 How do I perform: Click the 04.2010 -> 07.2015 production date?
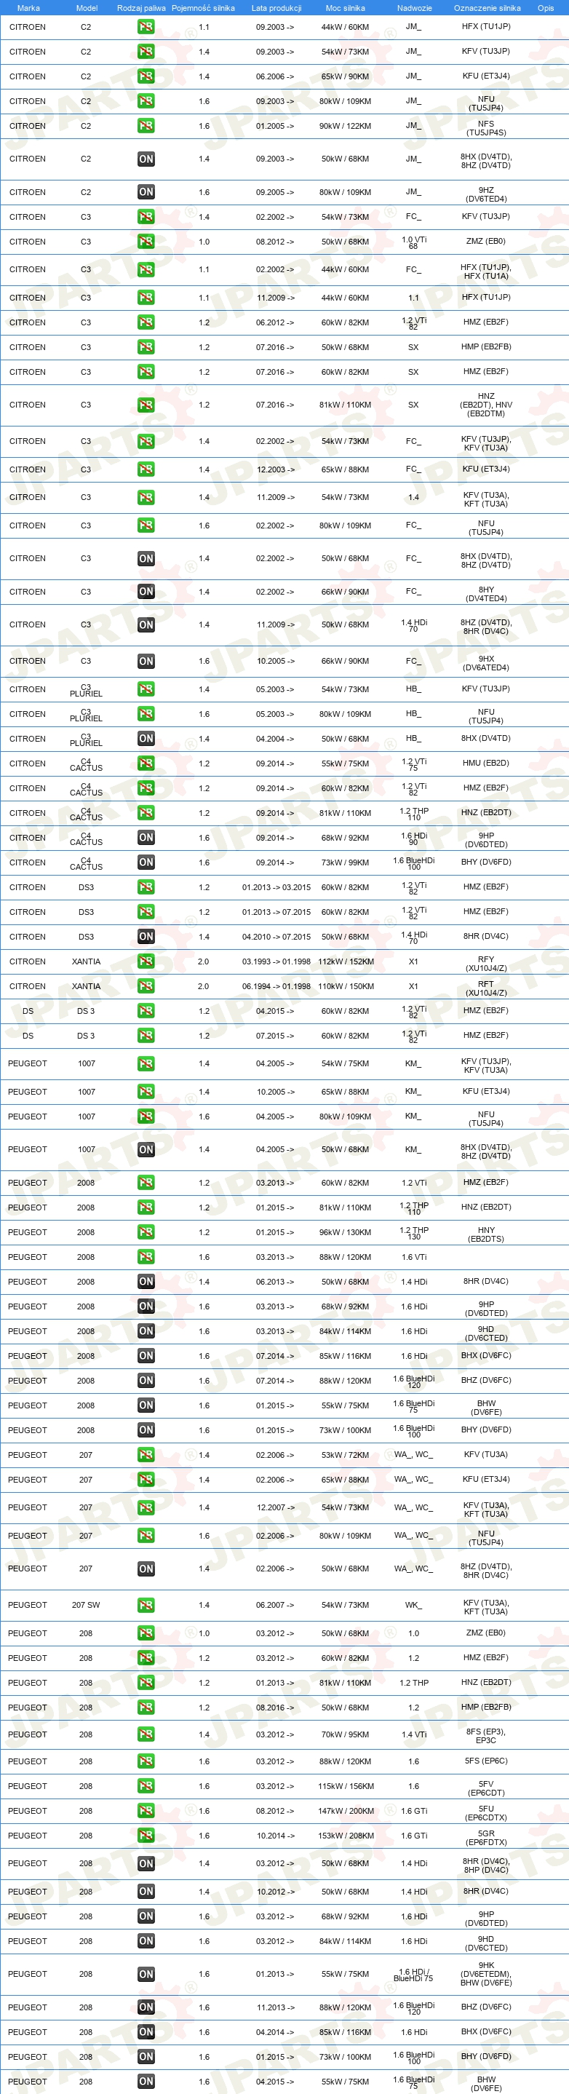276,937
